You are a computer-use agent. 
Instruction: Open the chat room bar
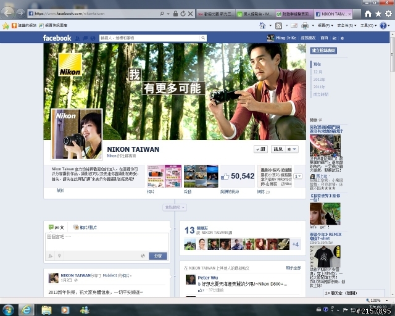tap(354, 293)
